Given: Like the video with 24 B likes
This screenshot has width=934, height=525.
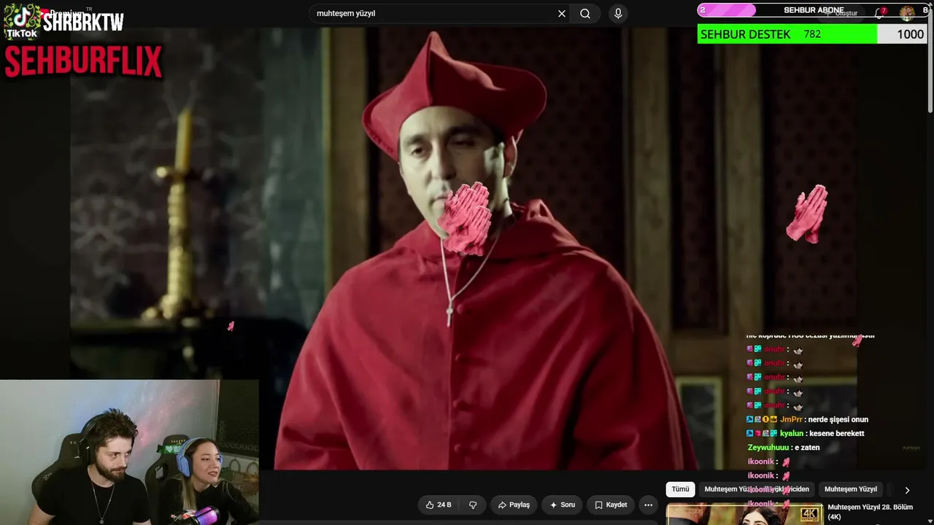Looking at the screenshot, I should click(x=439, y=505).
